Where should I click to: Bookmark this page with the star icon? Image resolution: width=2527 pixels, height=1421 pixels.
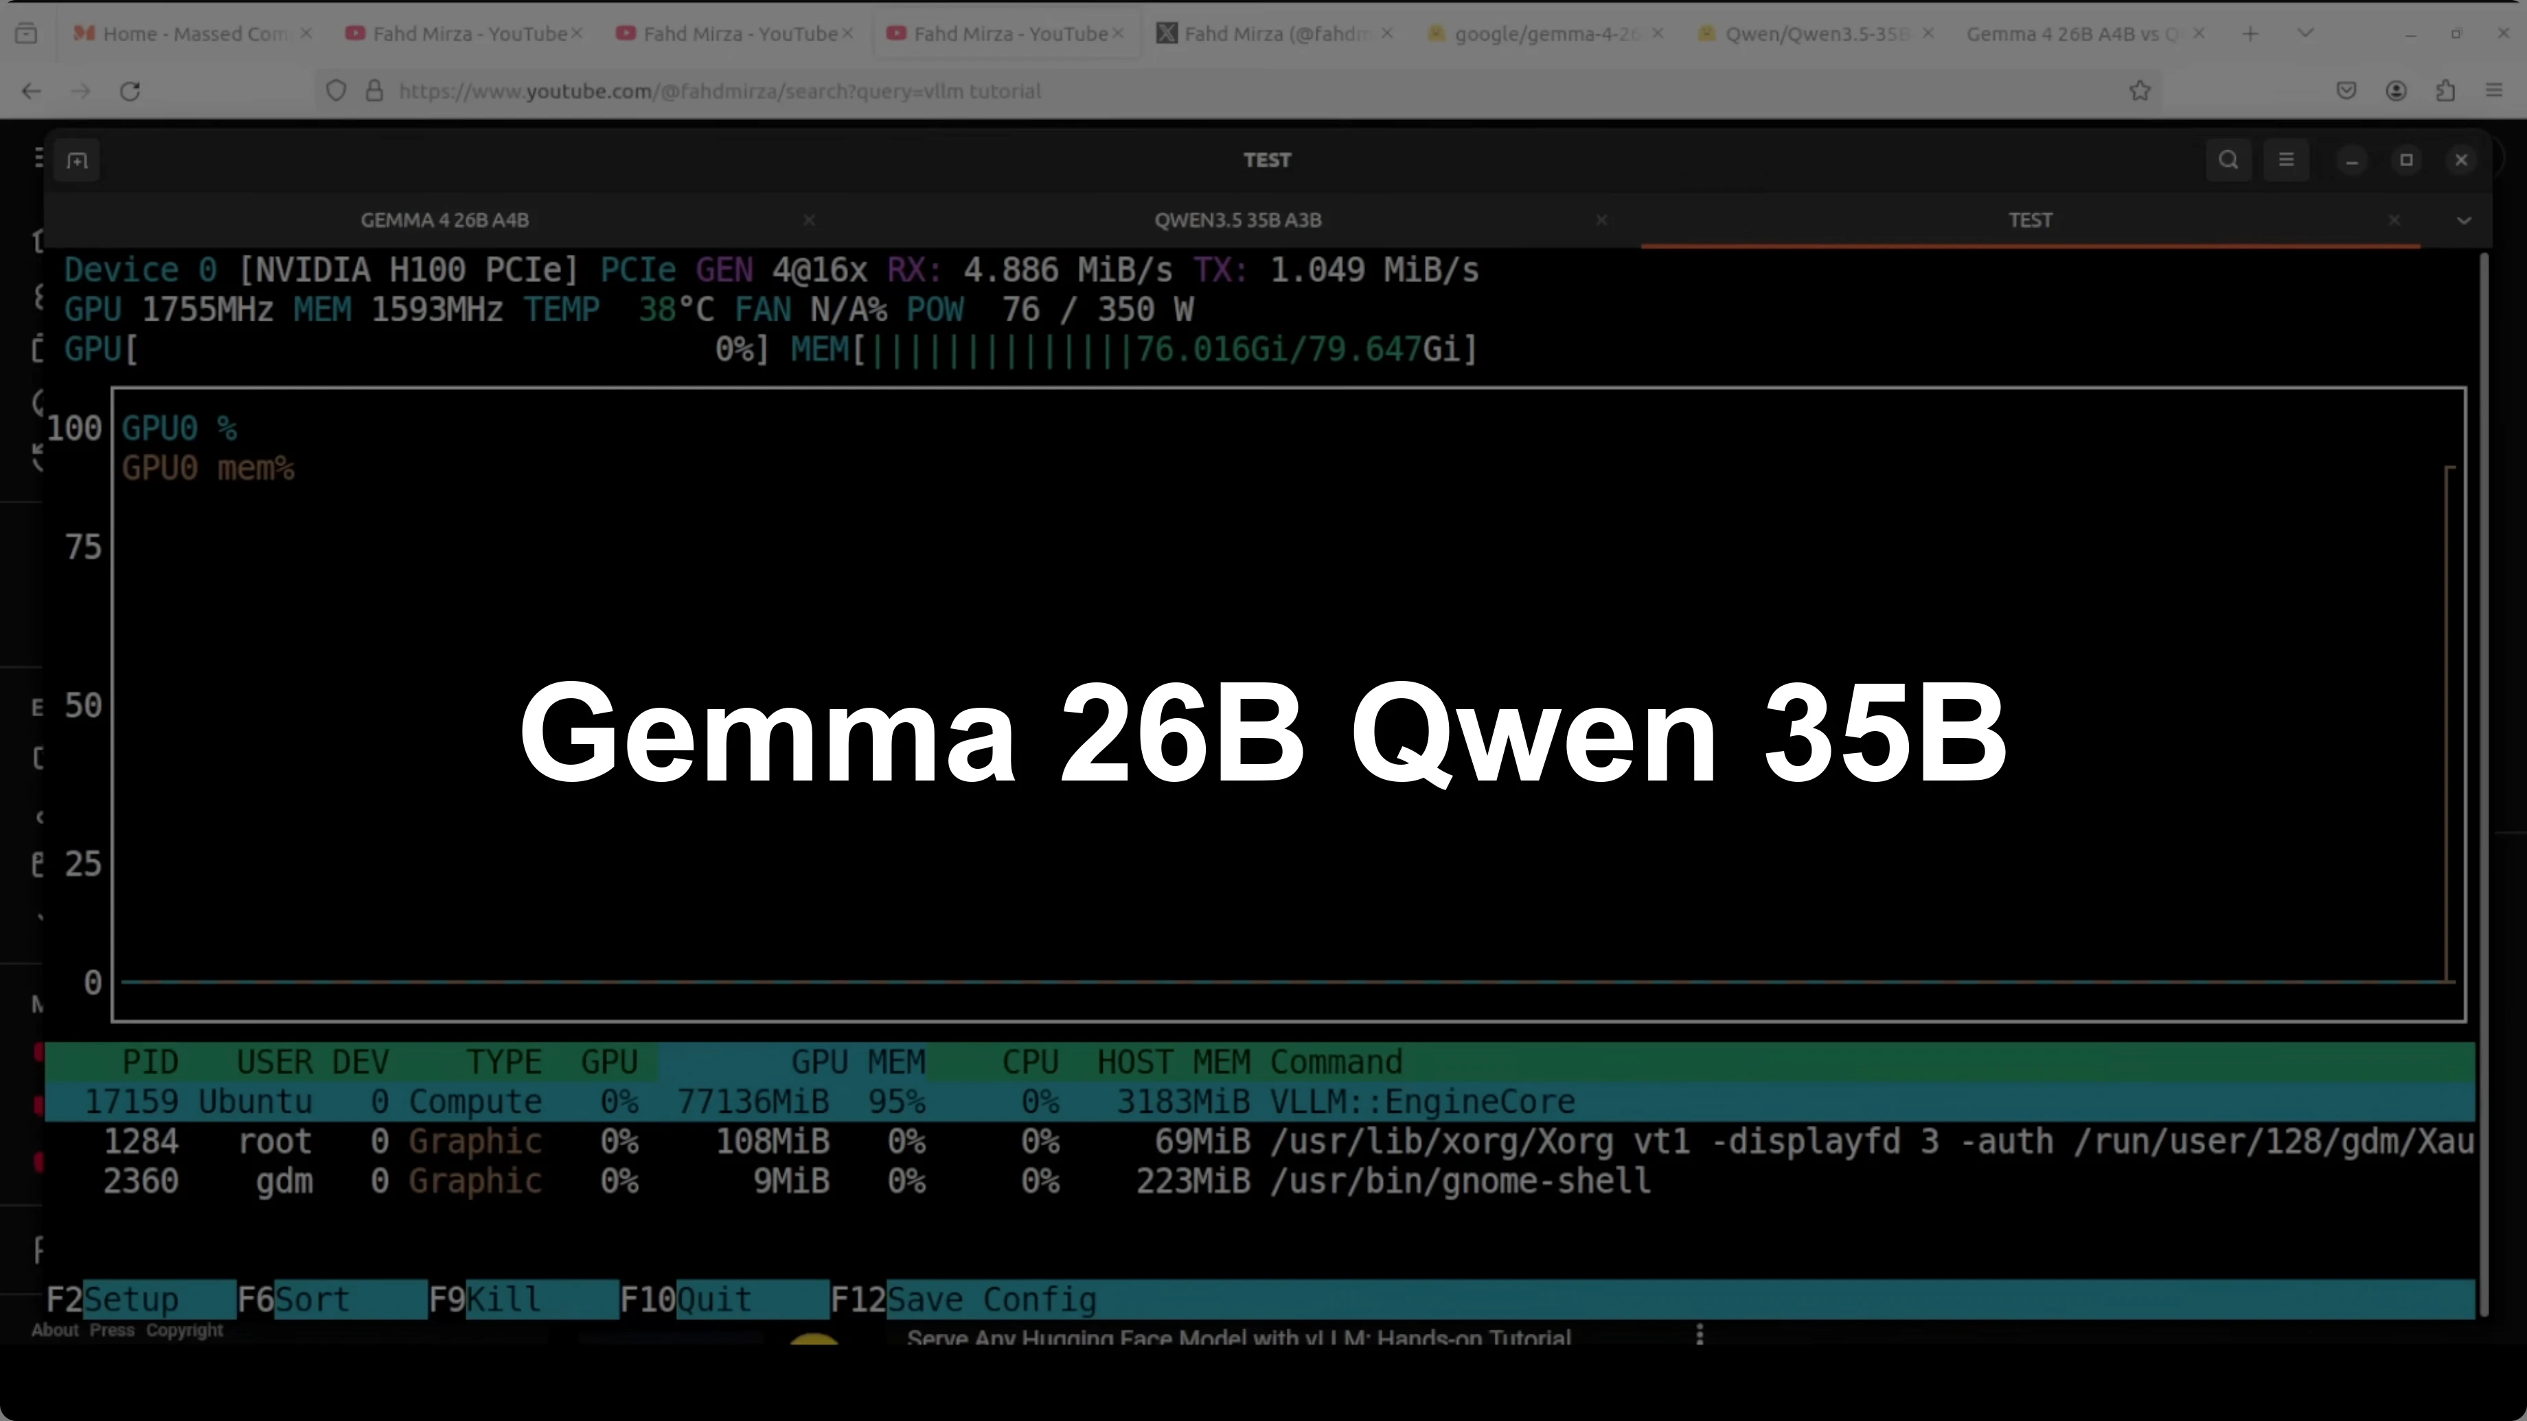point(2140,91)
